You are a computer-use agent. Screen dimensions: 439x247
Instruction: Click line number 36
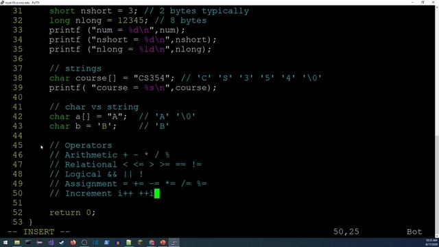click(17, 59)
